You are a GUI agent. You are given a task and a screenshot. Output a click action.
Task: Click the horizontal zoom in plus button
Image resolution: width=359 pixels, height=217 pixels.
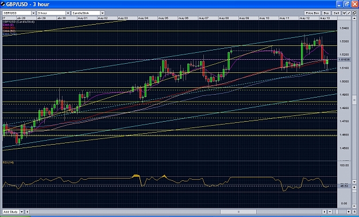coord(349,212)
